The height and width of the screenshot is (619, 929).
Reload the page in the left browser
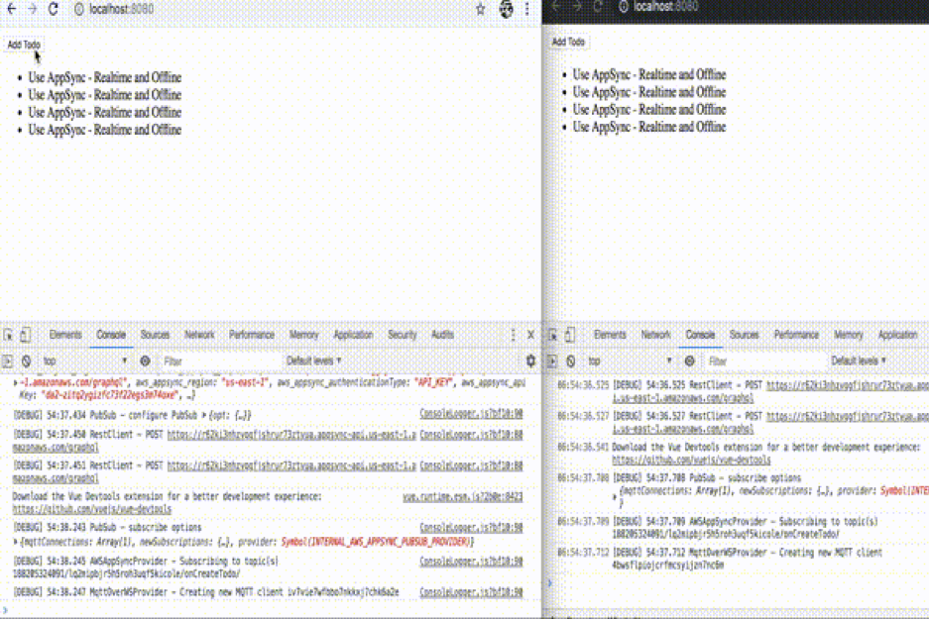[54, 9]
